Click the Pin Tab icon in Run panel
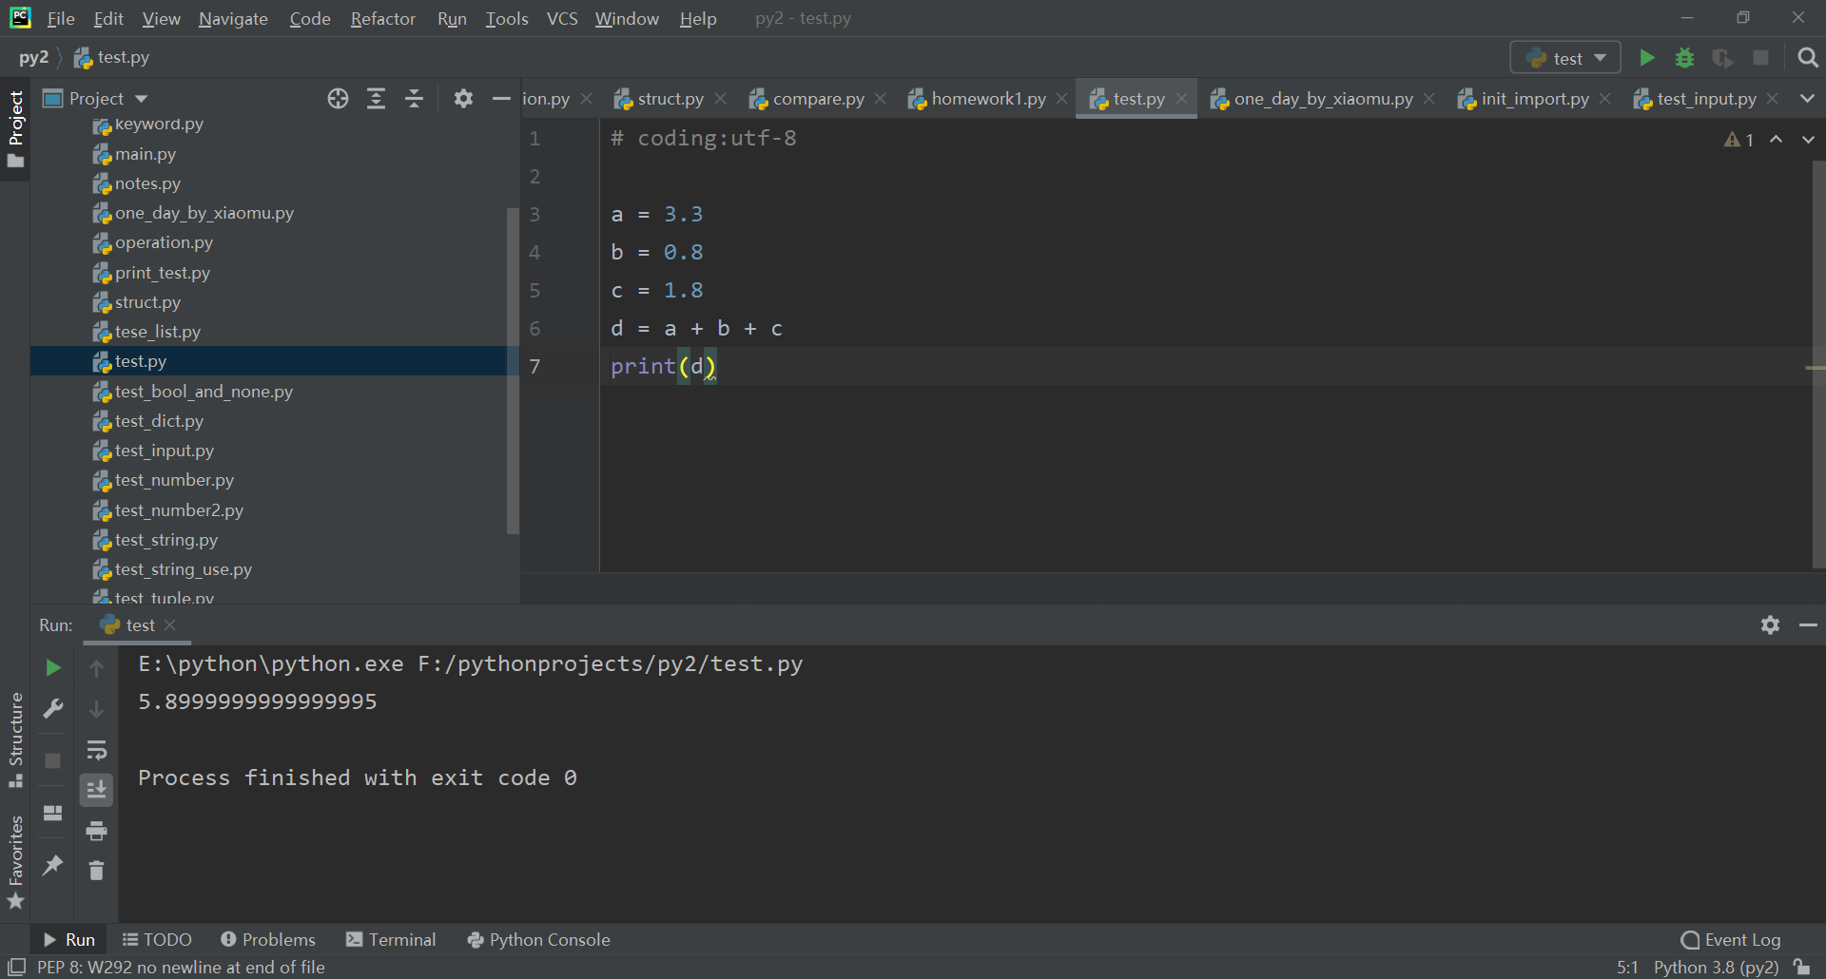The image size is (1826, 979). point(53,865)
